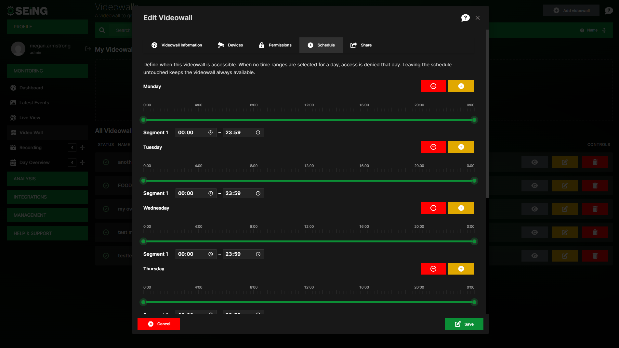The height and width of the screenshot is (348, 619).
Task: Open time picker for Tuesday end time
Action: click(x=258, y=193)
